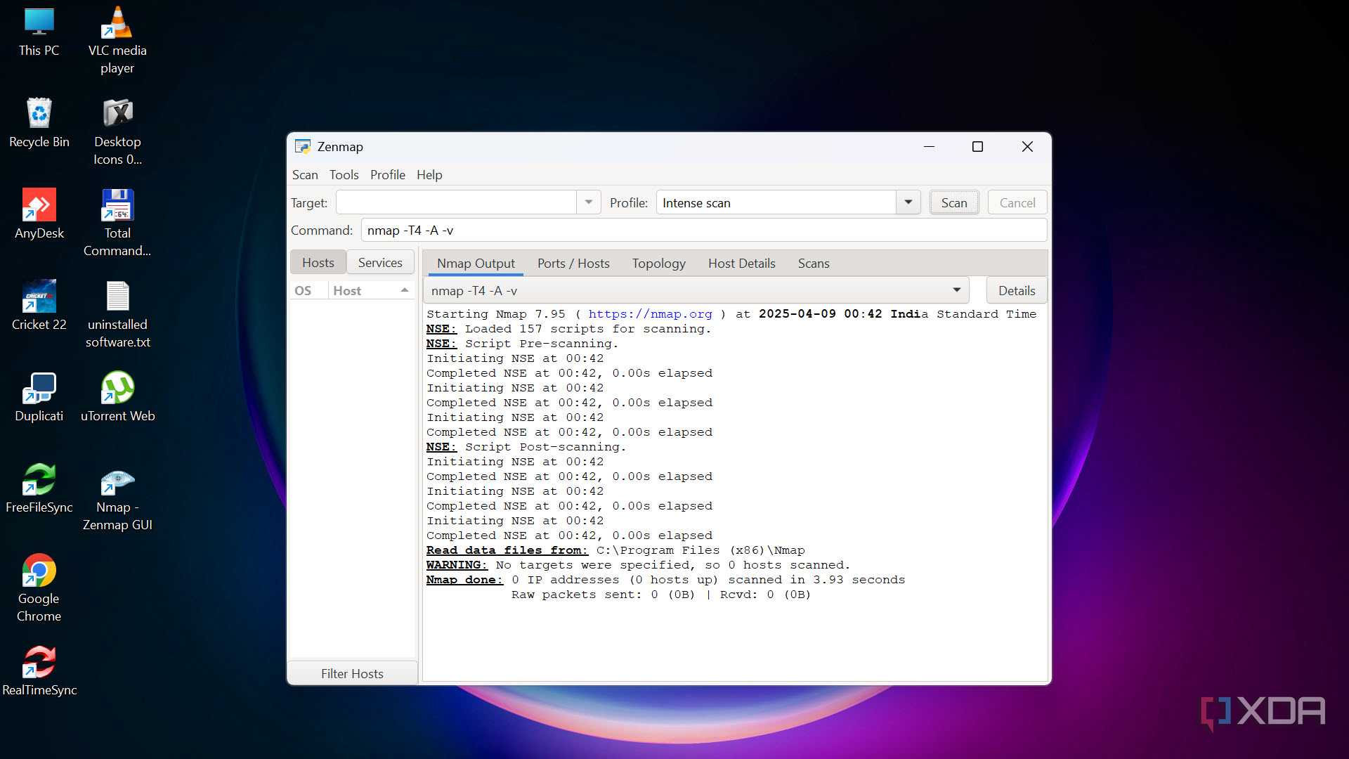Viewport: 1349px width, 759px height.
Task: Open uninstalled software.txt file
Action: click(117, 315)
